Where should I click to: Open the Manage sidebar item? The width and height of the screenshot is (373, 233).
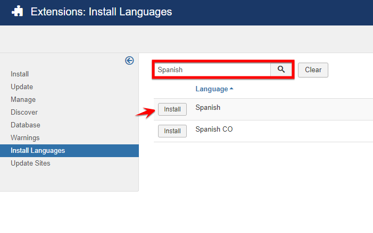tap(23, 100)
